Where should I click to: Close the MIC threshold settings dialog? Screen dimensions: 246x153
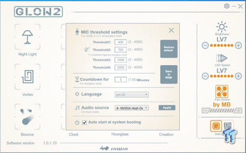[x=171, y=30]
